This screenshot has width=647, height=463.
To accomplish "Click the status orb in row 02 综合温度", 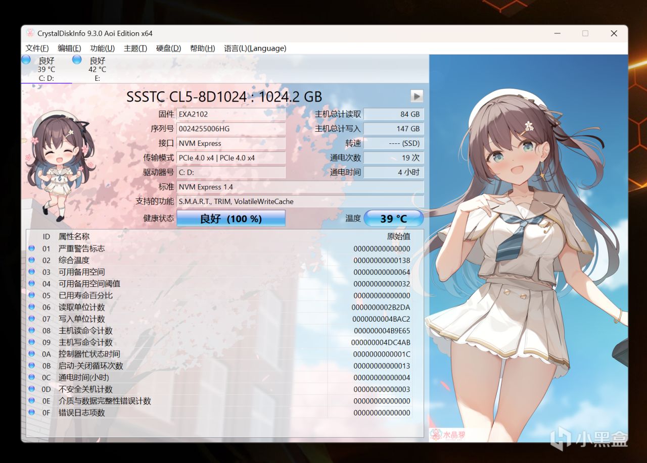I will click(32, 260).
